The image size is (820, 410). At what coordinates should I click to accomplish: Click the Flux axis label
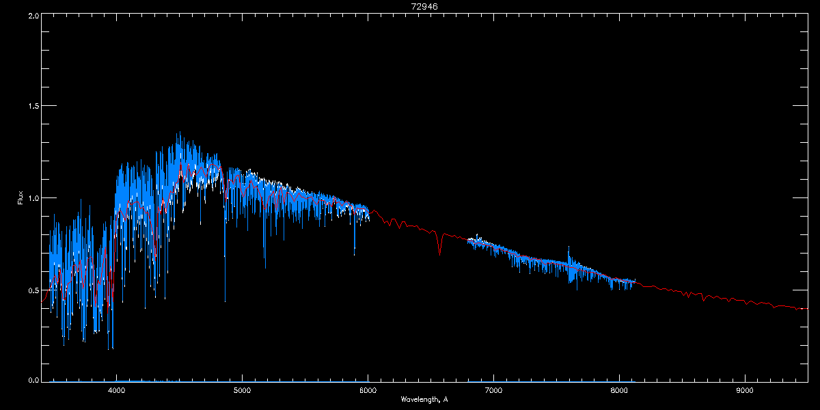[x=20, y=197]
